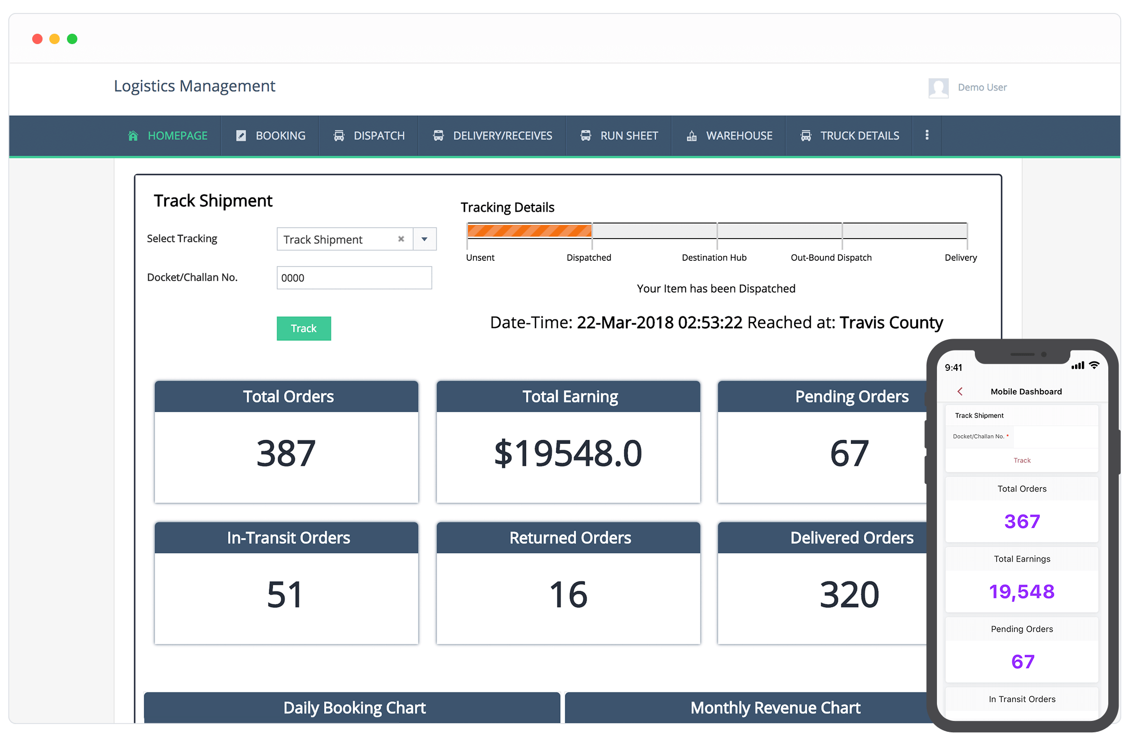Go to the Booking menu tab
1142x751 pixels.
[x=280, y=136]
